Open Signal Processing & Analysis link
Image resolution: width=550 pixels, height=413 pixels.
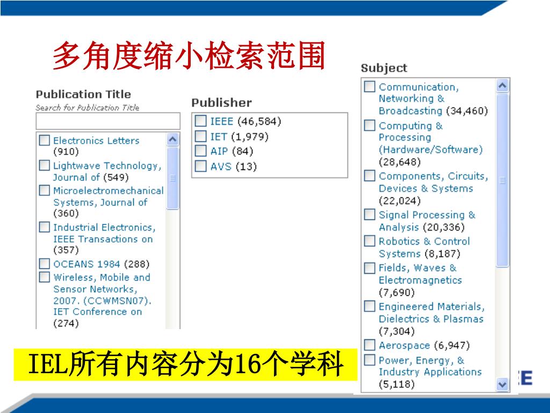click(427, 221)
